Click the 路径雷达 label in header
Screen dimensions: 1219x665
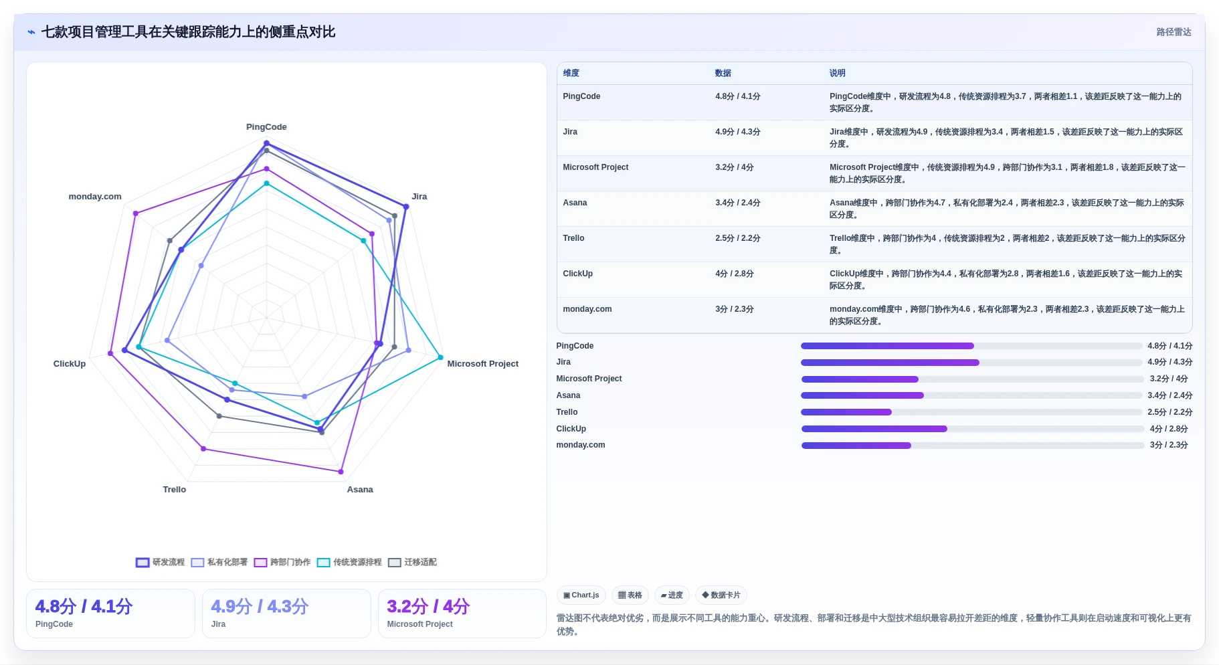pyautogui.click(x=1174, y=32)
